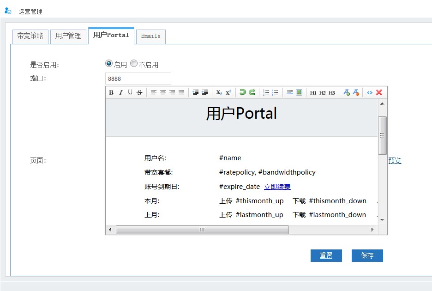Viewport: 432px width, 291px height.
Task: Apply subscript formatting
Action: click(x=219, y=92)
